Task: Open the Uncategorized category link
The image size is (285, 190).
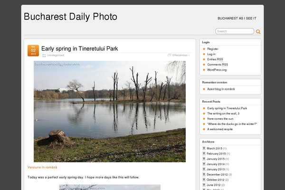Action: 56,55
